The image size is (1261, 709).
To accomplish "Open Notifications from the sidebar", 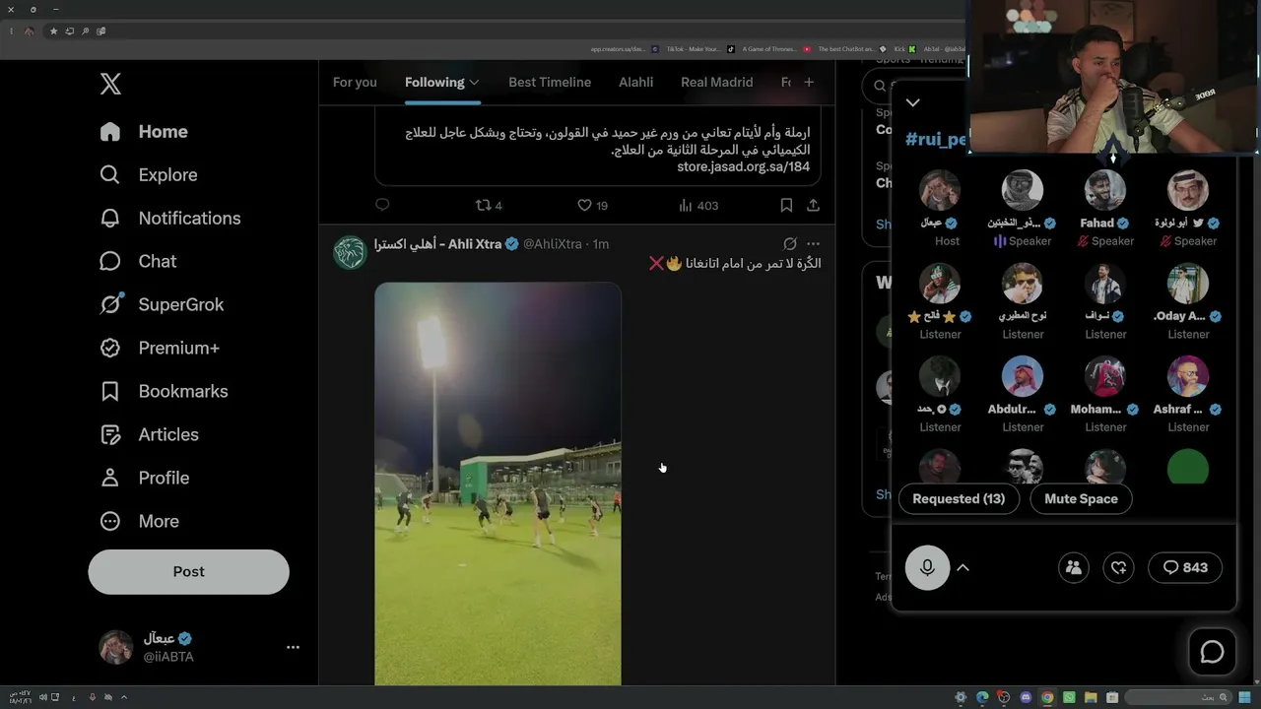I will 170,219.
